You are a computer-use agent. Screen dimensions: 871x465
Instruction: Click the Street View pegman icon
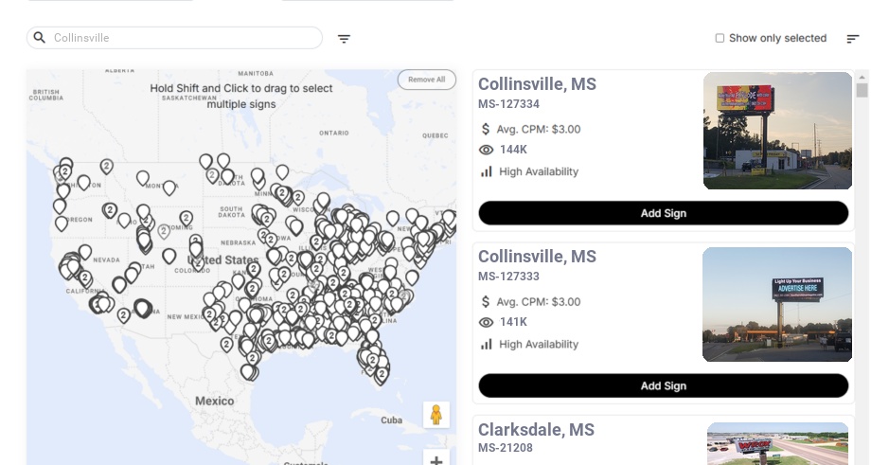(x=435, y=415)
